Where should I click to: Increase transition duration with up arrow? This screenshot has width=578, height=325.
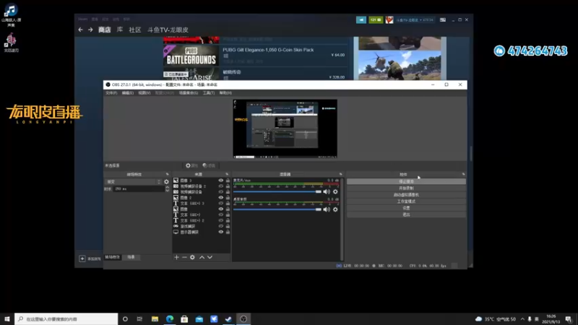(x=168, y=187)
